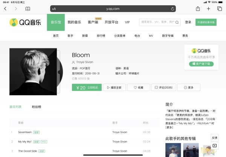Buy the album with ¥20 立即购买
The width and height of the screenshot is (226, 157).
(x=87, y=87)
